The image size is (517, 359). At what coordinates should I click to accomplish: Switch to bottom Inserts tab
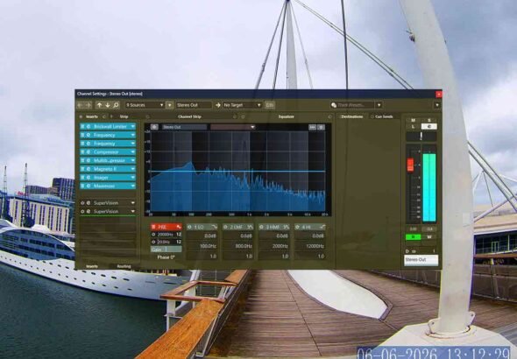[x=92, y=266]
